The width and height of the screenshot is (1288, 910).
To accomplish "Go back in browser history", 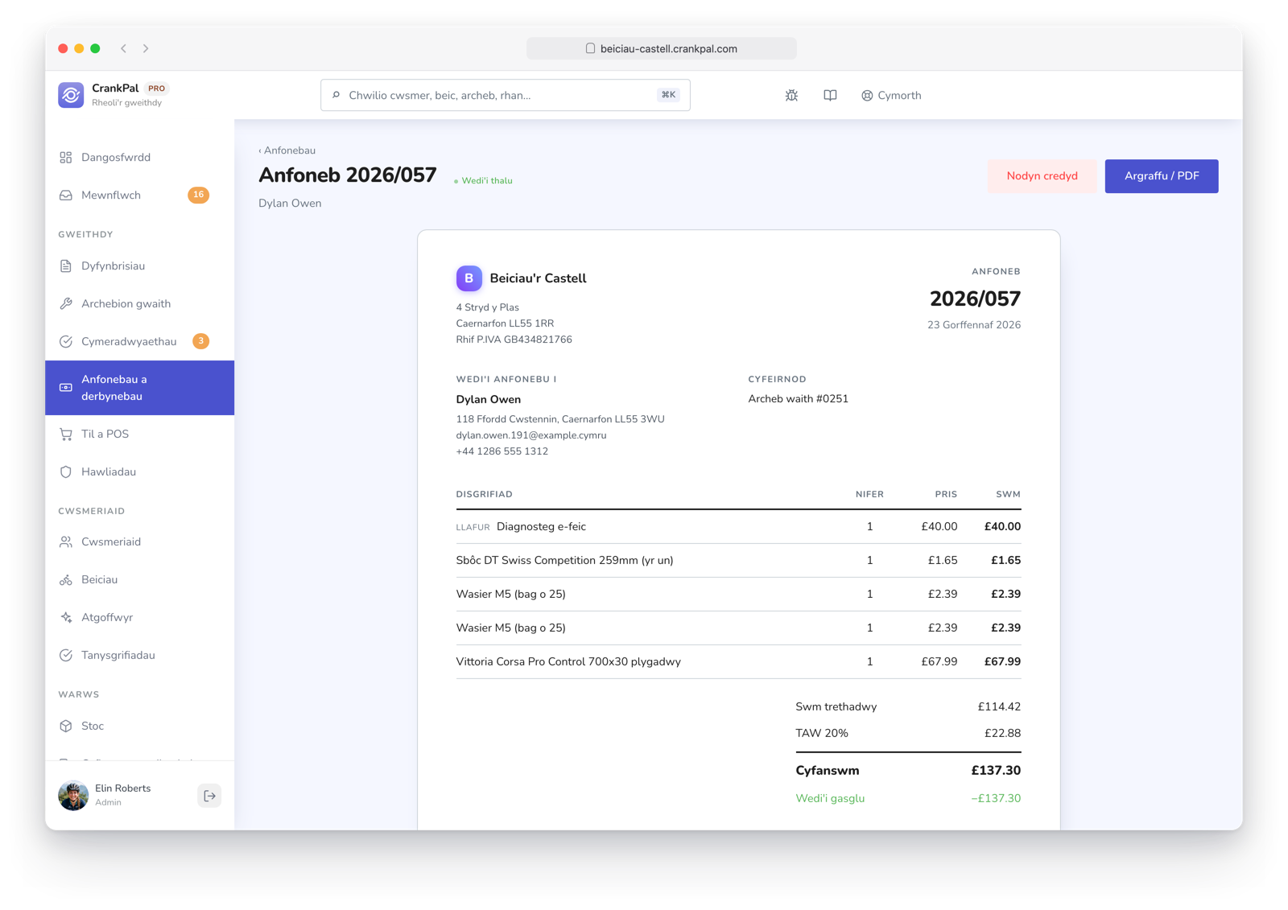I will 124,48.
